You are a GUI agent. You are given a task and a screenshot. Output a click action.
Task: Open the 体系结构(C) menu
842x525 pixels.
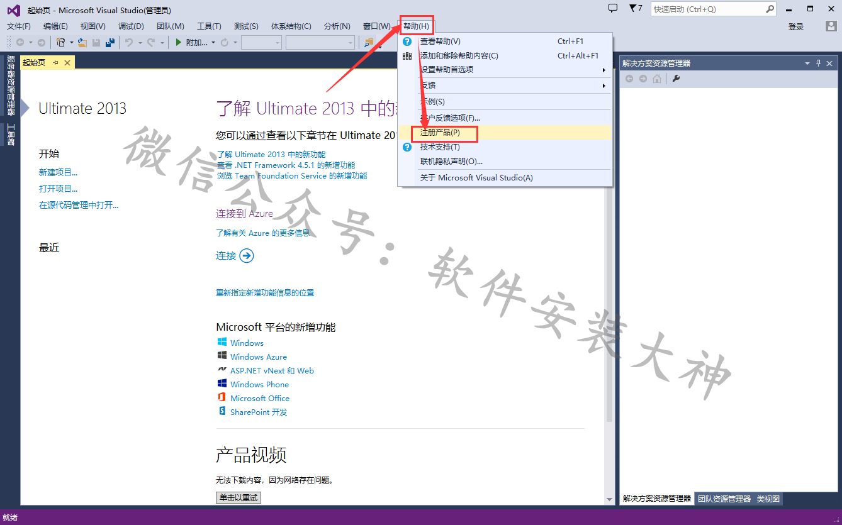[291, 26]
